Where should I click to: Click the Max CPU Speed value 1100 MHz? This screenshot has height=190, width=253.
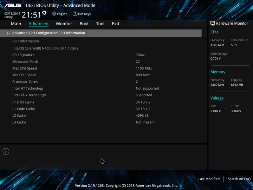144,68
